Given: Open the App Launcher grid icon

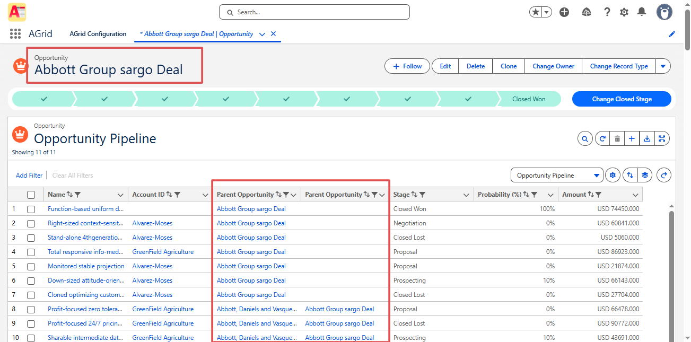Looking at the screenshot, I should pos(15,34).
